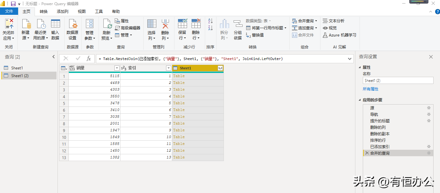Switch to the Tools (工具) tab

99,12
